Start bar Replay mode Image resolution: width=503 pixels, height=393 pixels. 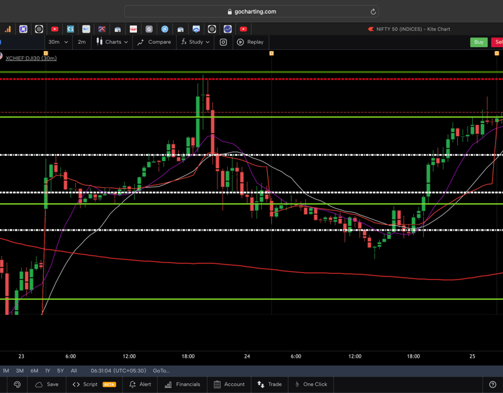coord(250,42)
